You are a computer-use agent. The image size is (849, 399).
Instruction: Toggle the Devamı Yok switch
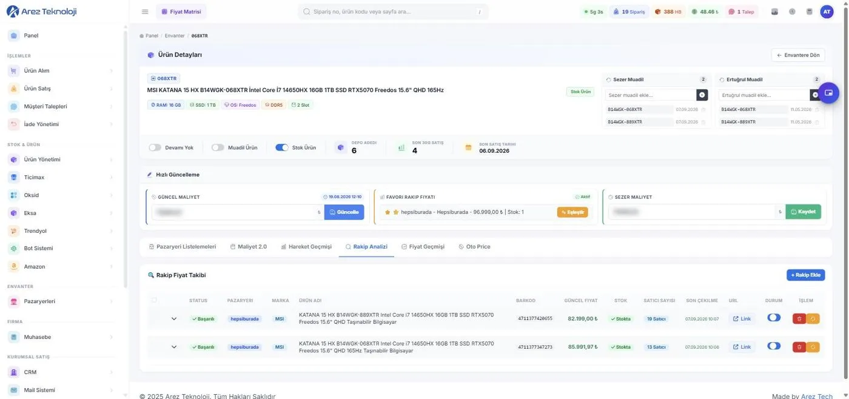tap(155, 147)
